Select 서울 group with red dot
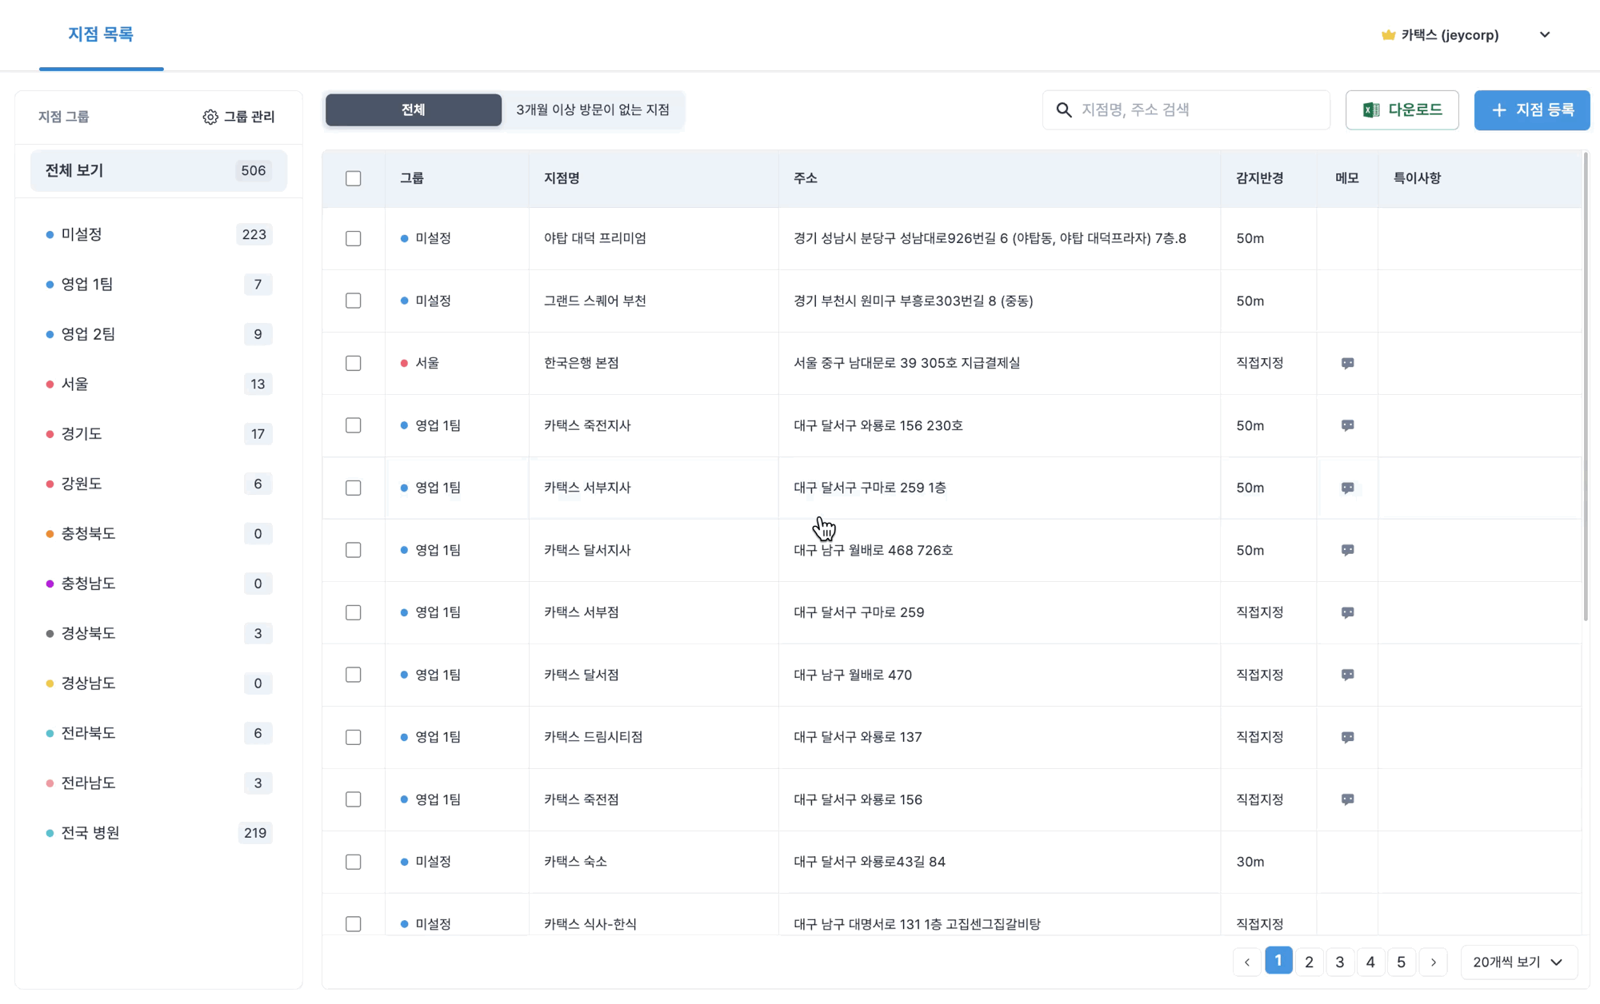Image resolution: width=1600 pixels, height=1004 pixels. pos(76,384)
